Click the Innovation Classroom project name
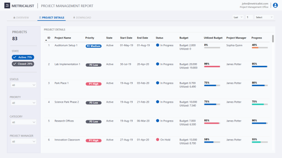This screenshot has width=282, height=158. (67, 140)
